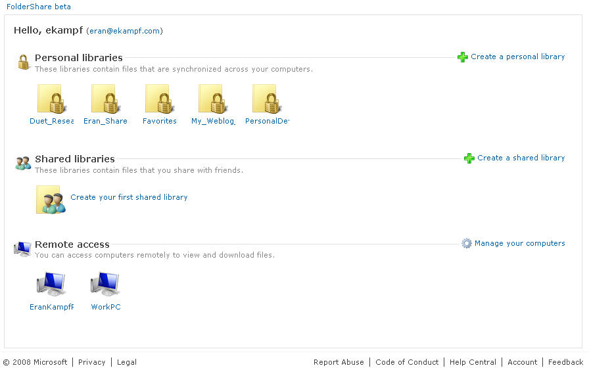Screen dimensions: 589x370
Task: Click Create your first shared library link
Action: coord(129,197)
